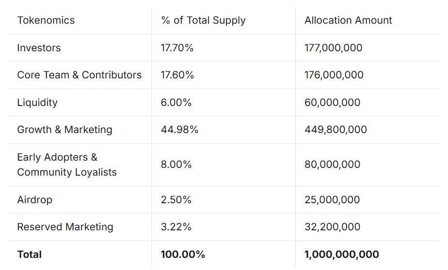The height and width of the screenshot is (270, 448).
Task: Select the 177,000,000 allocation cell
Action: 334,48
